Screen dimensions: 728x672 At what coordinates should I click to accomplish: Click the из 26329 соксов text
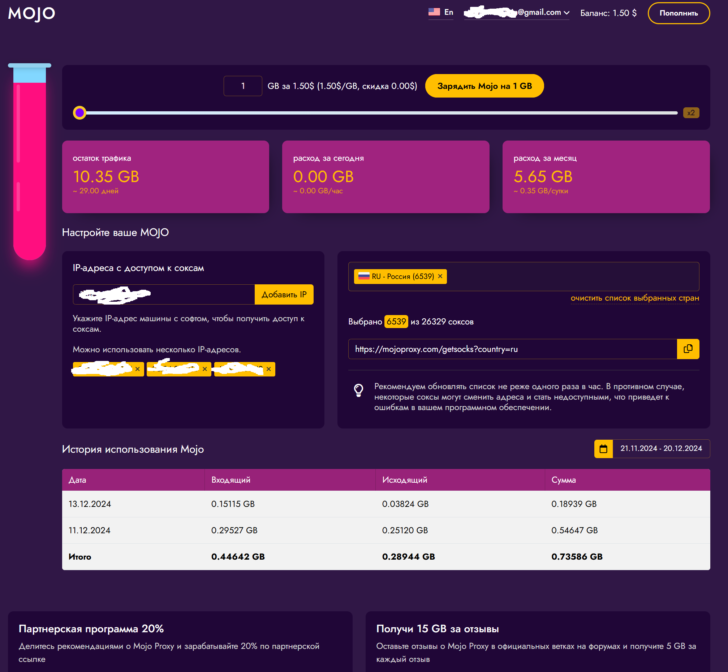[442, 322]
